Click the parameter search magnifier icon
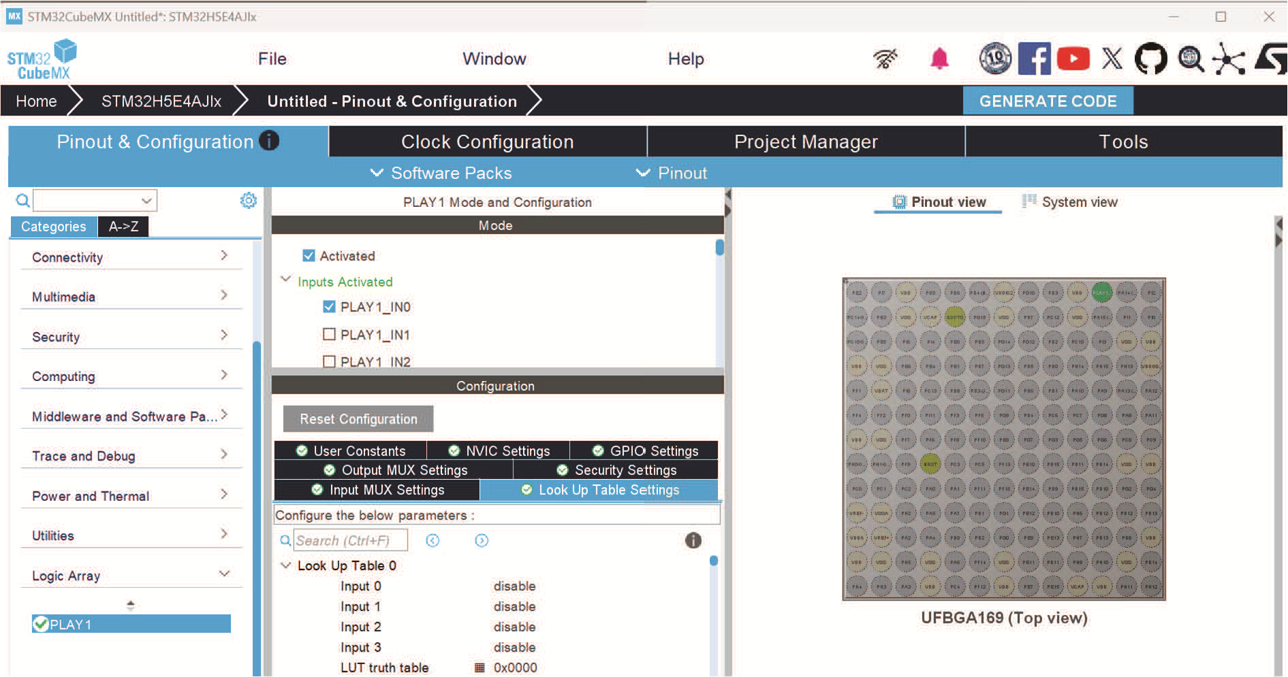This screenshot has width=1288, height=677. pos(285,540)
